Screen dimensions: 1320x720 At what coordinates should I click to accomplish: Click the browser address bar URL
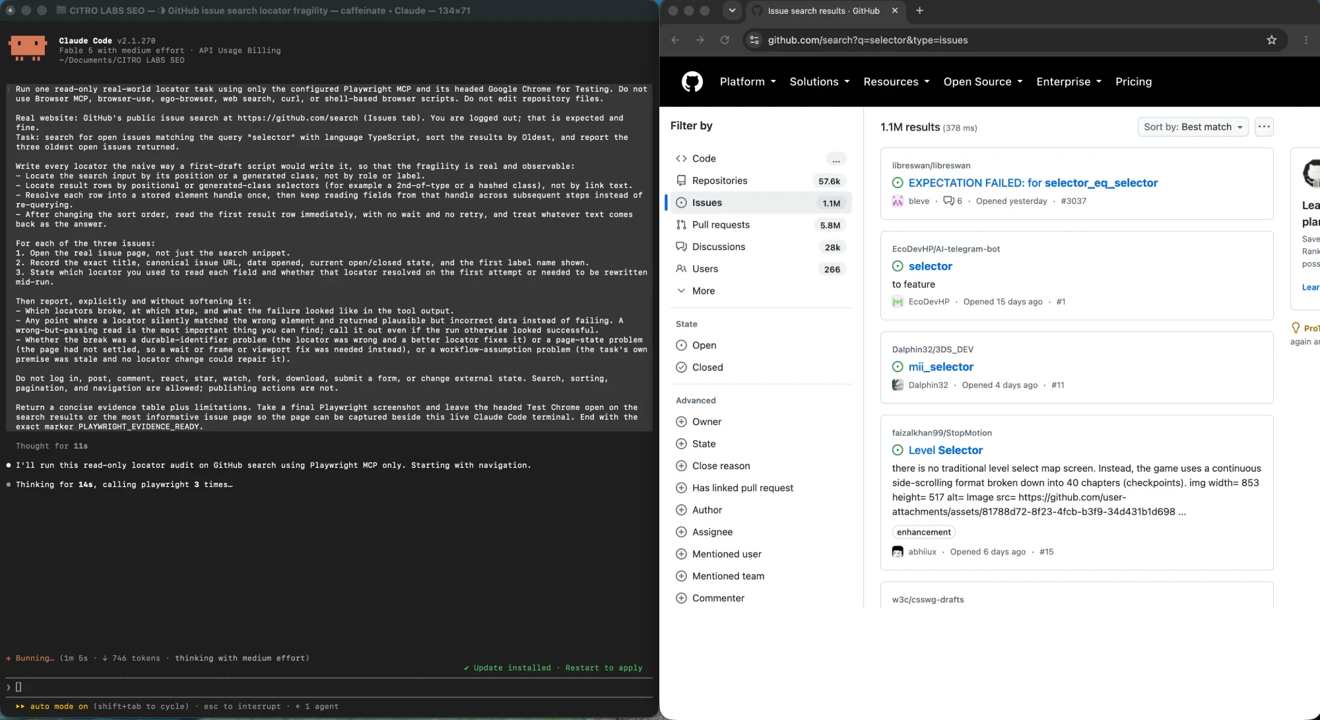(867, 40)
